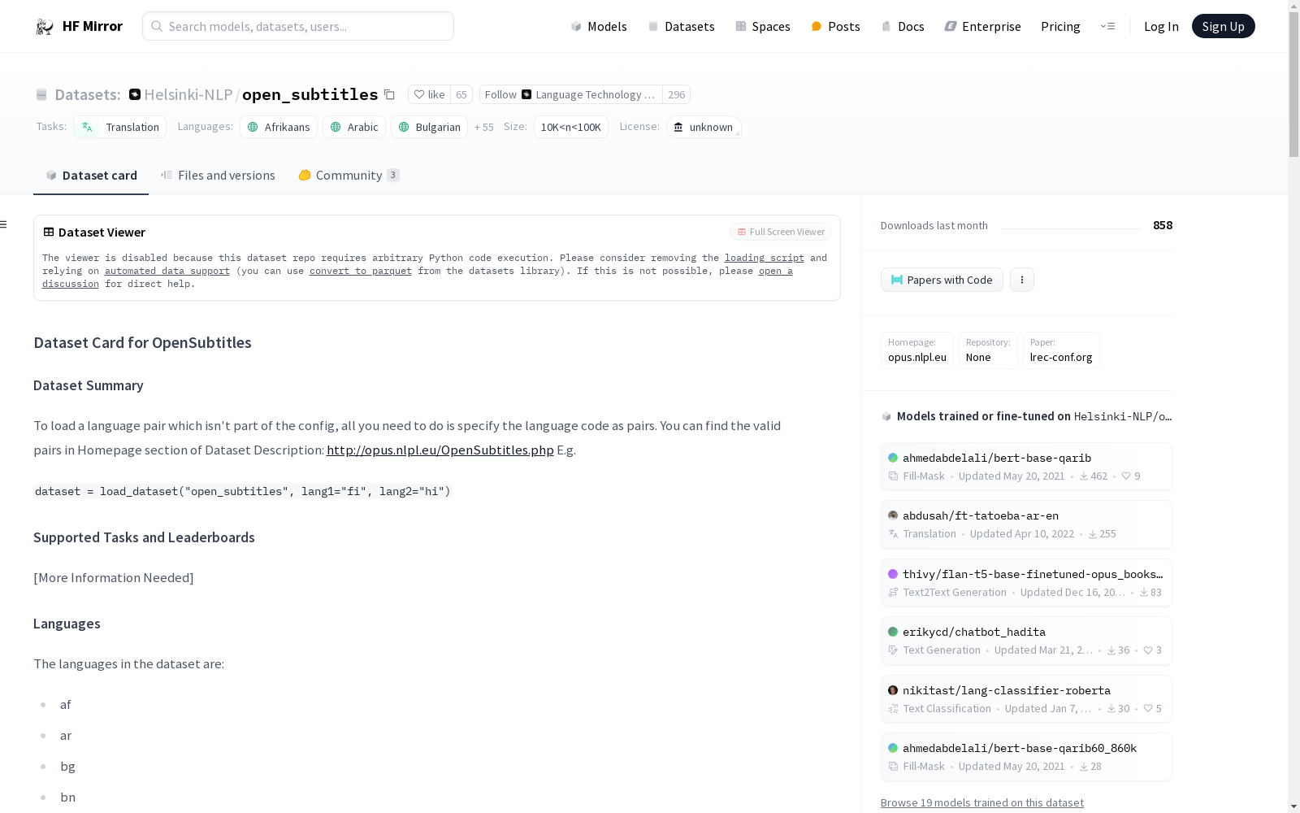The image size is (1300, 813).
Task: Open the Papers with Code link
Action: [x=942, y=280]
